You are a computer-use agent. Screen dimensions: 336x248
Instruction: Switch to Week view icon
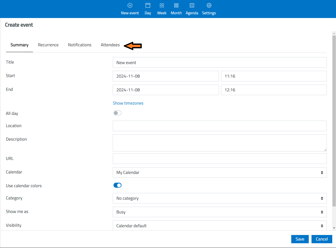point(162,5)
